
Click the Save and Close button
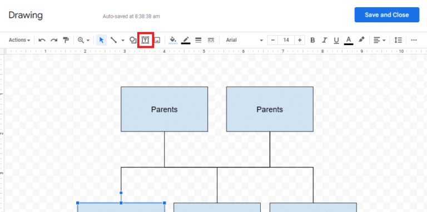pos(387,14)
